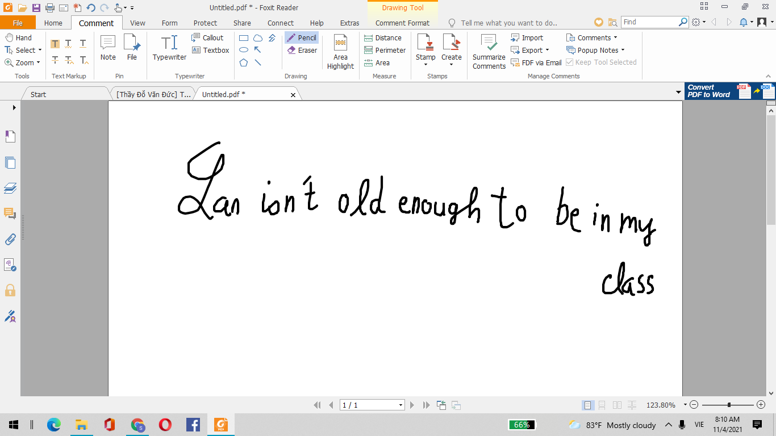Click the Find search field
The width and height of the screenshot is (776, 436).
point(649,22)
